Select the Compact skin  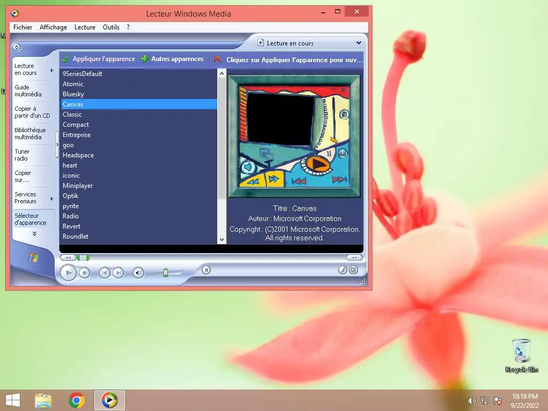[139, 124]
